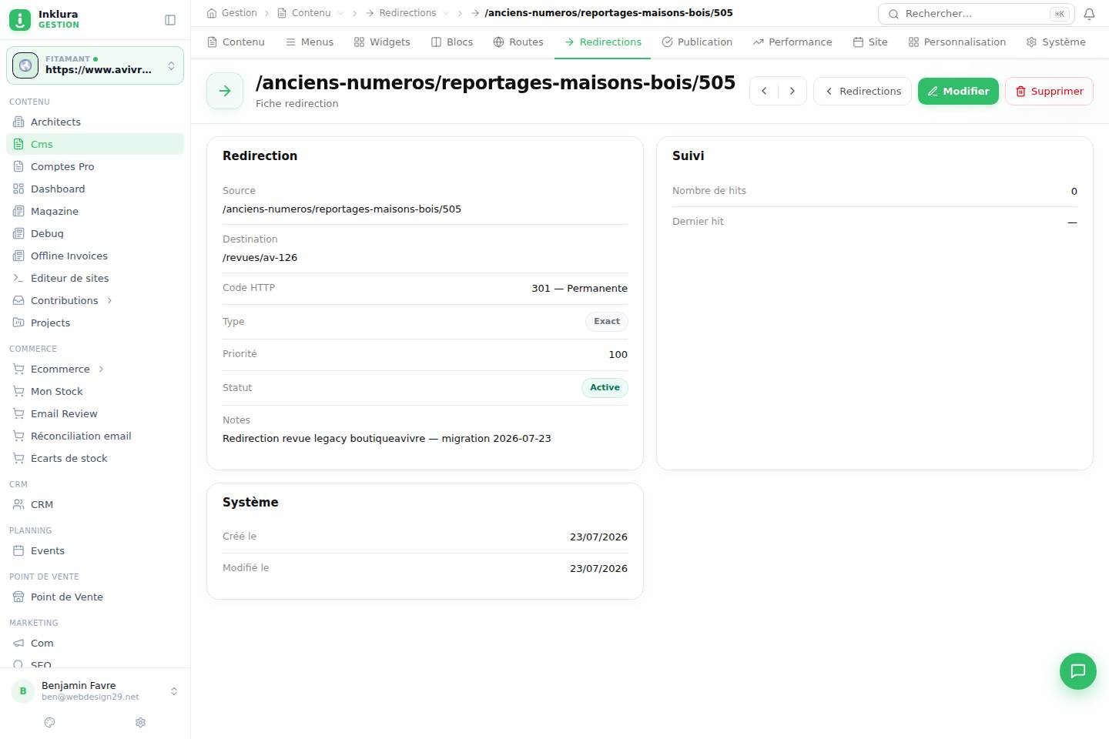Open Gestion breadcrumb link
This screenshot has height=739, width=1109.
tap(232, 13)
